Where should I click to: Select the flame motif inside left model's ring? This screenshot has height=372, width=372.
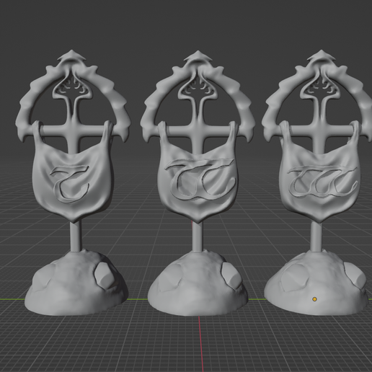[72, 89]
